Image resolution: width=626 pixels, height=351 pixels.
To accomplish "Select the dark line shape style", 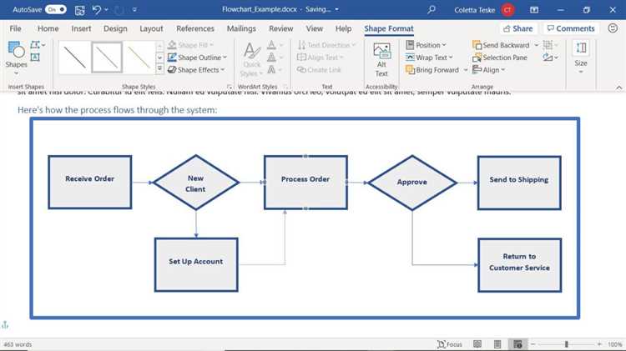I will (x=74, y=58).
